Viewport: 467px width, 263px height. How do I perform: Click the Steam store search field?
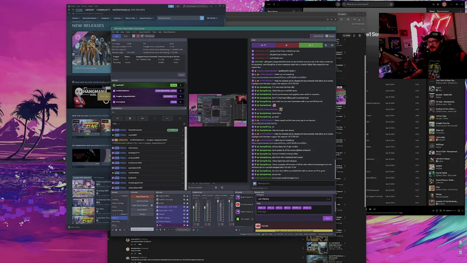coord(178,18)
